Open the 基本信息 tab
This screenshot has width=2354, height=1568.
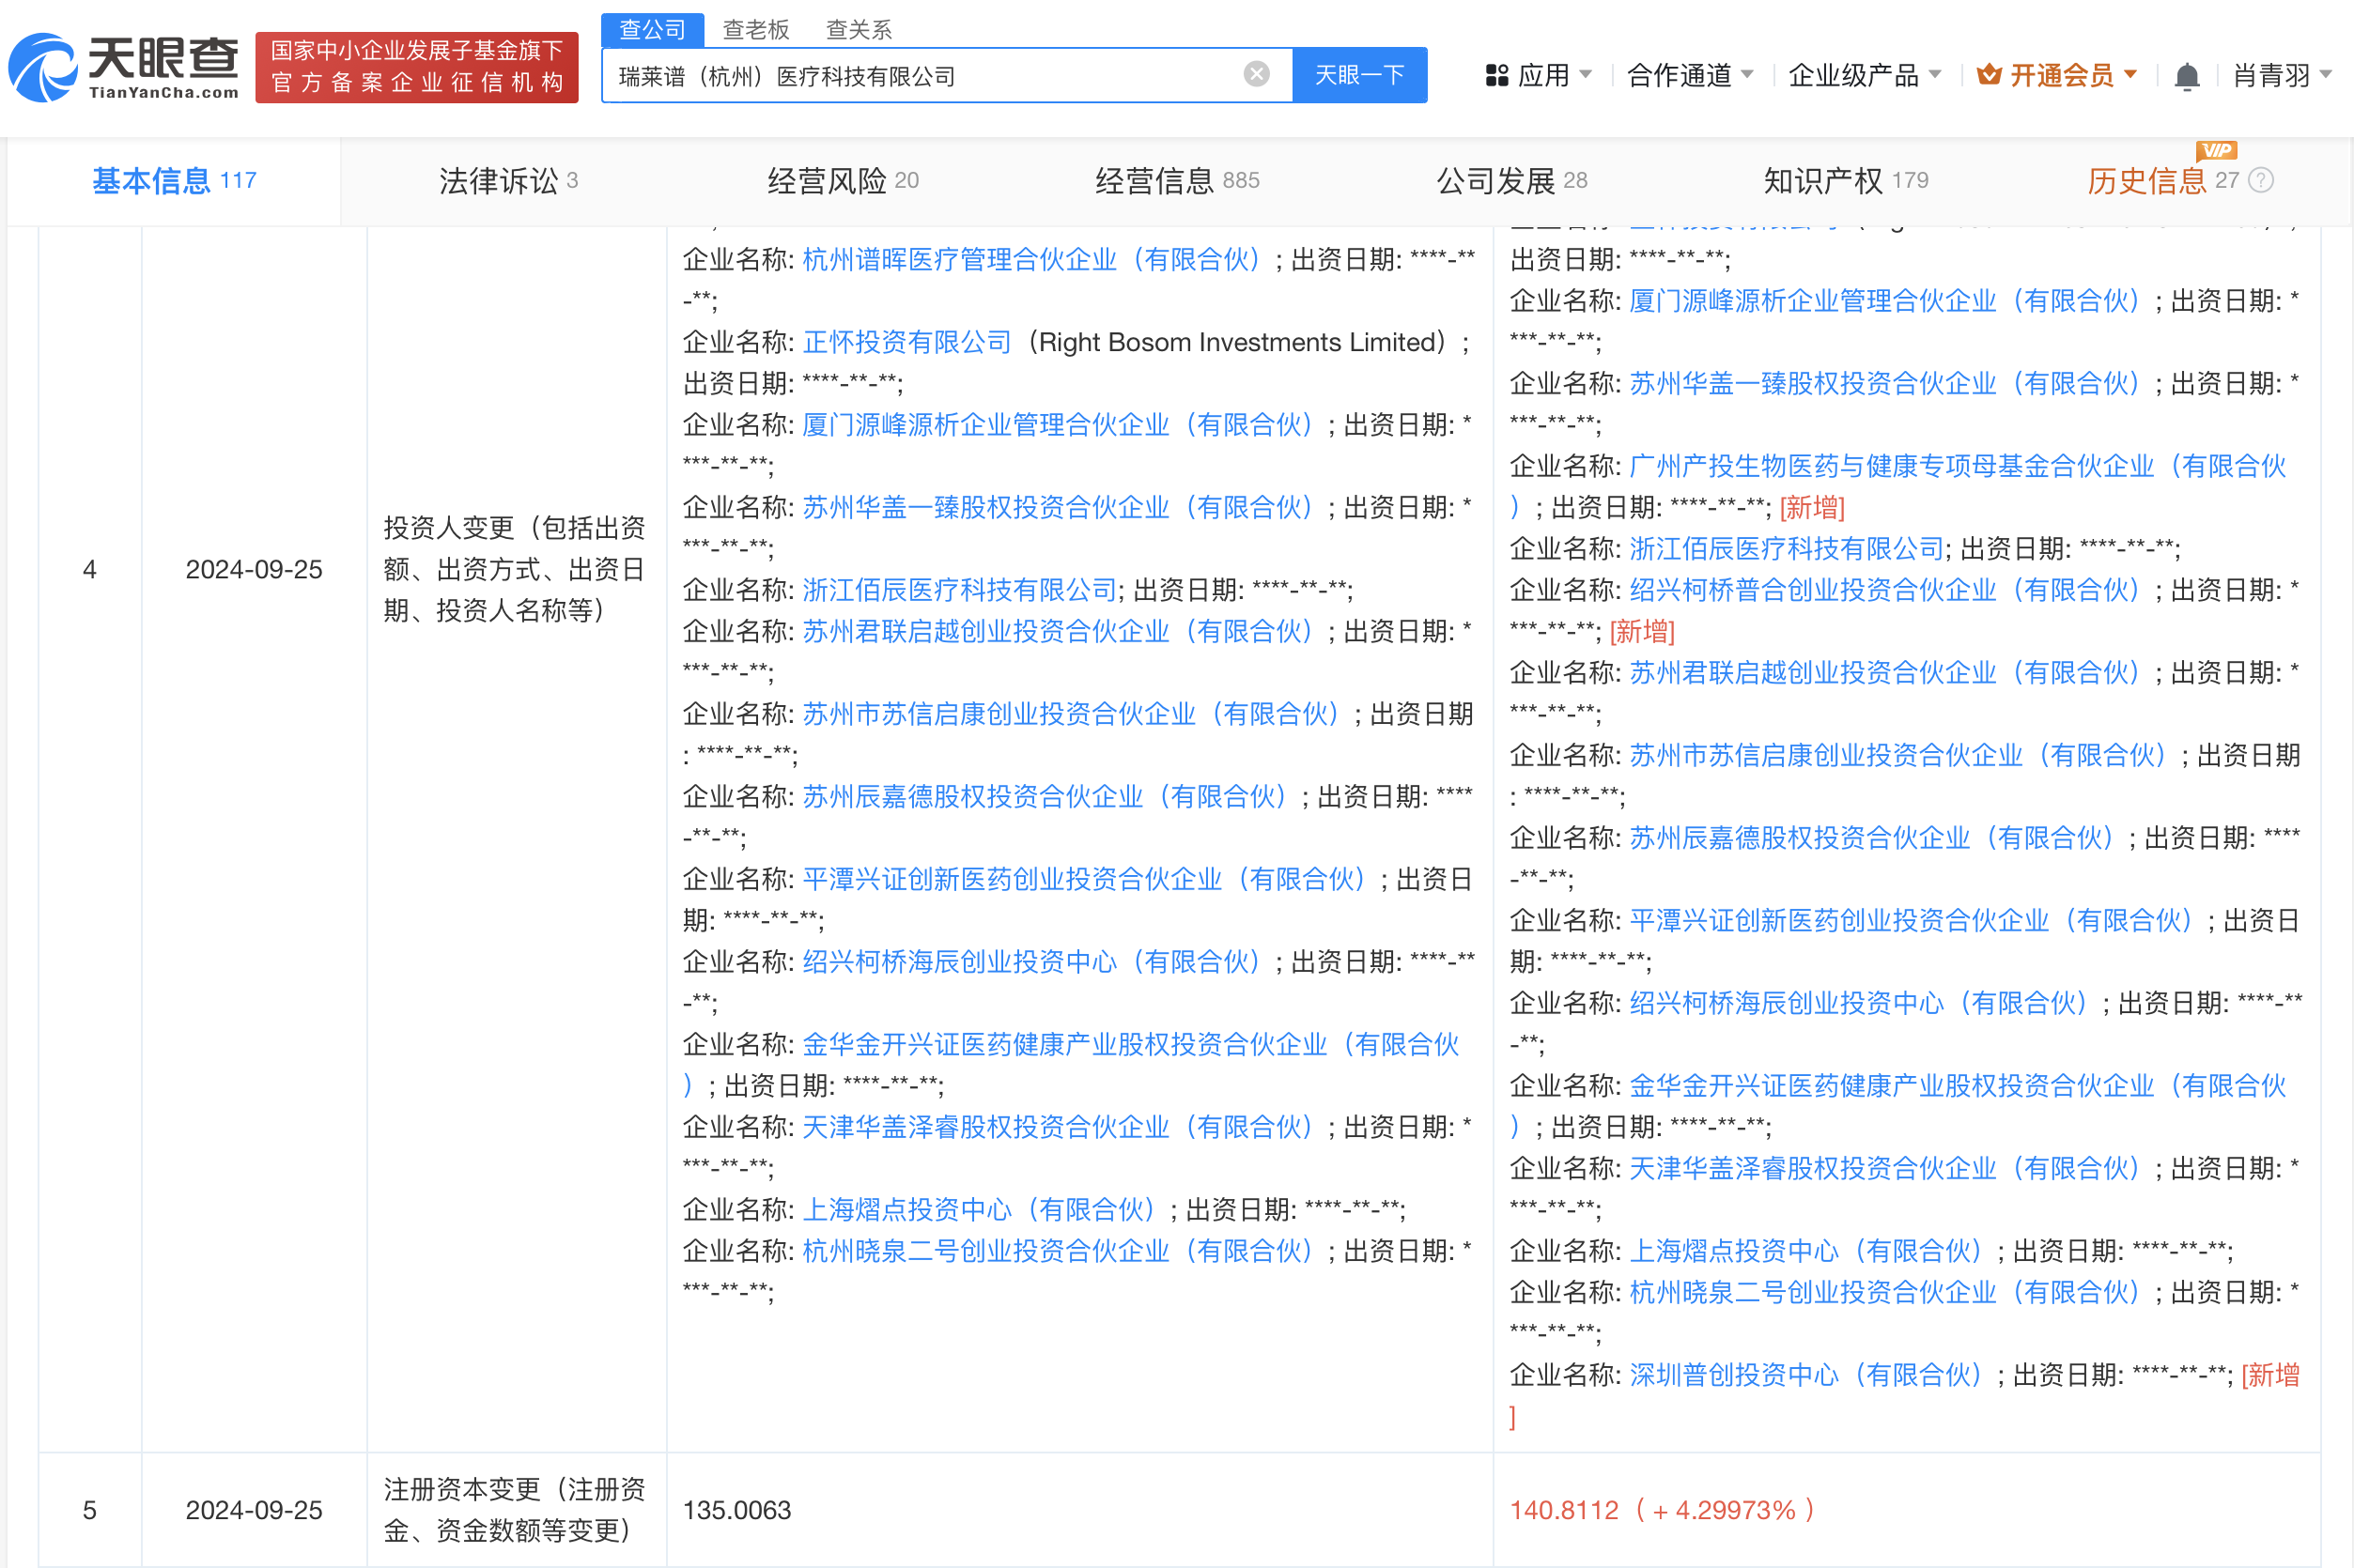(174, 181)
